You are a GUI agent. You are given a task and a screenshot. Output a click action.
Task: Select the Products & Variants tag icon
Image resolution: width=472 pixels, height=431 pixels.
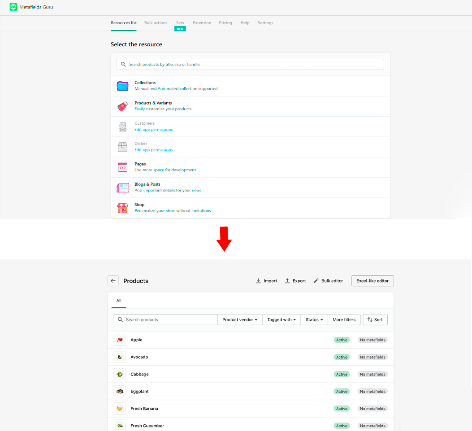point(122,106)
